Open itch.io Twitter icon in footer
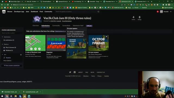This screenshot has width=174, height=98. point(70,72)
